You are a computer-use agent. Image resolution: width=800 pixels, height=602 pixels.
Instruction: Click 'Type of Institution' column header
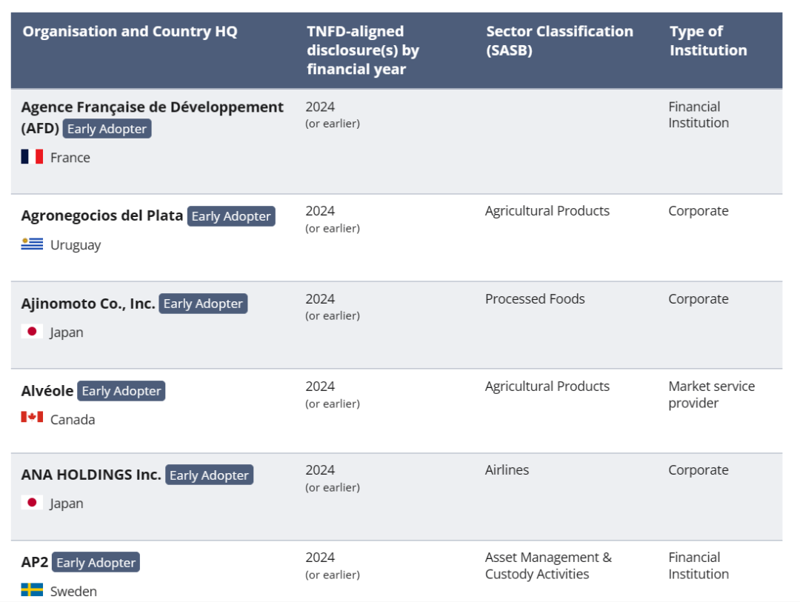point(707,41)
